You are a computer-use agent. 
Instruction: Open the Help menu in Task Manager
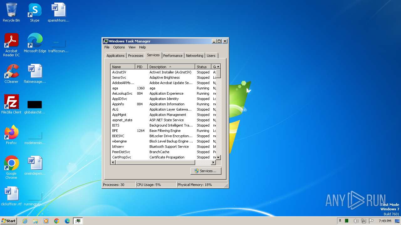(143, 47)
